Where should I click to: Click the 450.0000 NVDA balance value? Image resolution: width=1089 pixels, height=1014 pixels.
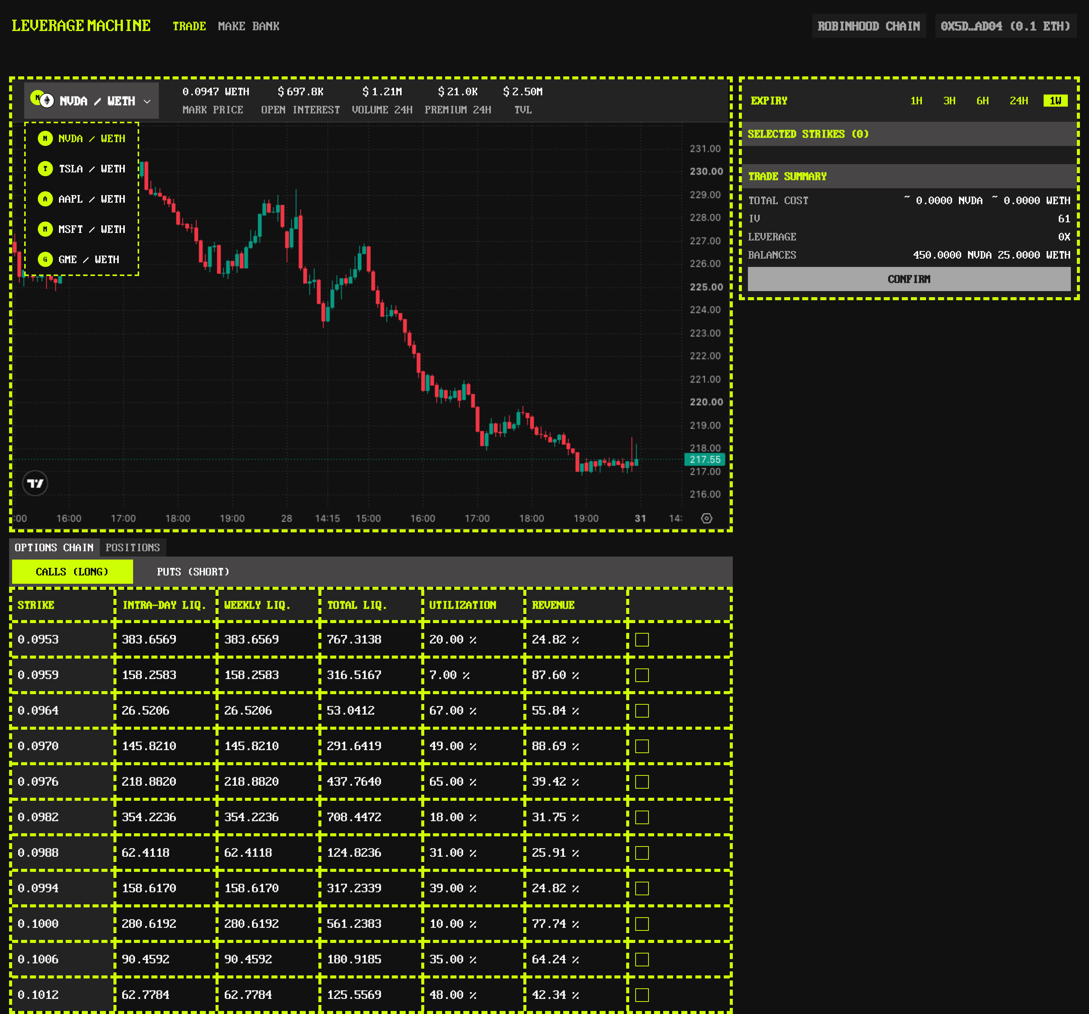952,255
